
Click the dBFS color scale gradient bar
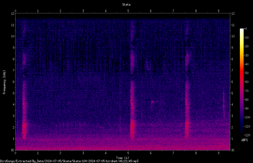(x=241, y=82)
